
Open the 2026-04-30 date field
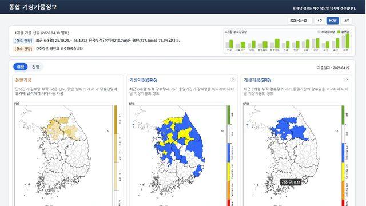tap(300, 21)
